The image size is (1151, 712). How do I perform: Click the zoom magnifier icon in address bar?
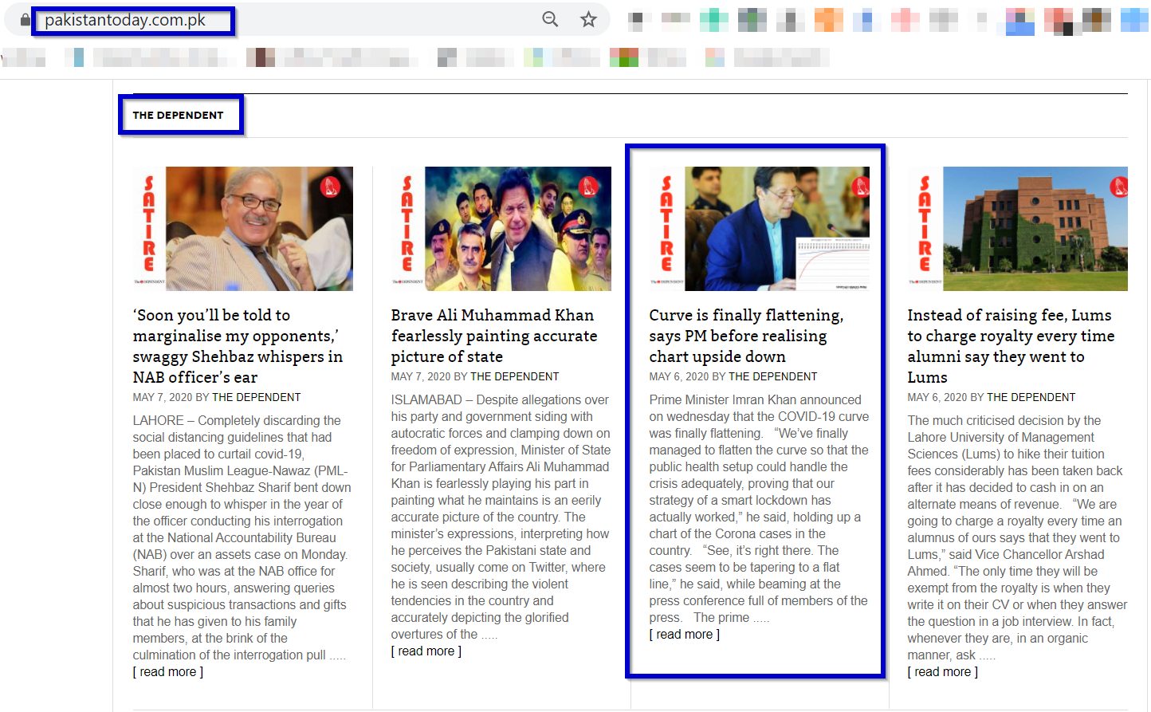coord(550,19)
